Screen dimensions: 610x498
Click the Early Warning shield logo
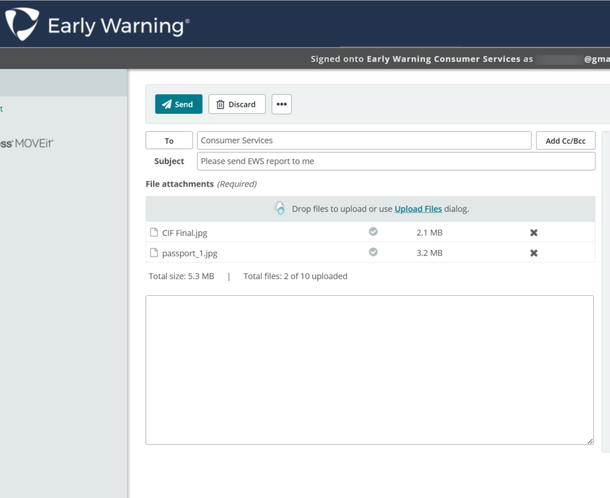coord(22,24)
